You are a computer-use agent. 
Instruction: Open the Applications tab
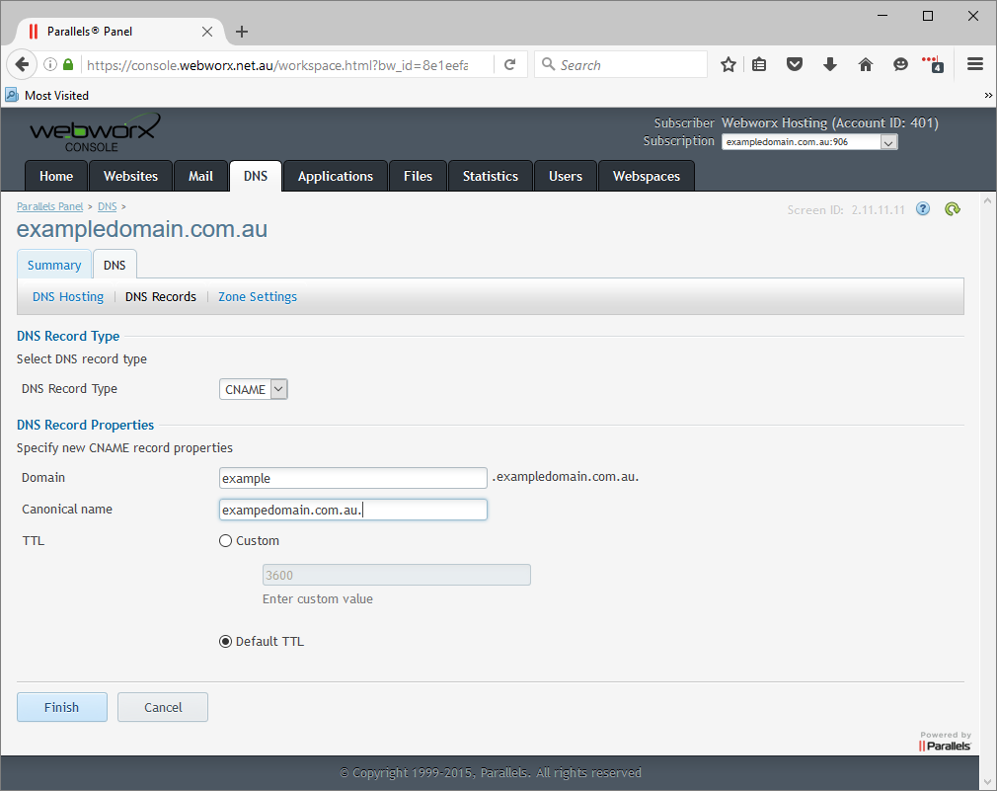(336, 176)
